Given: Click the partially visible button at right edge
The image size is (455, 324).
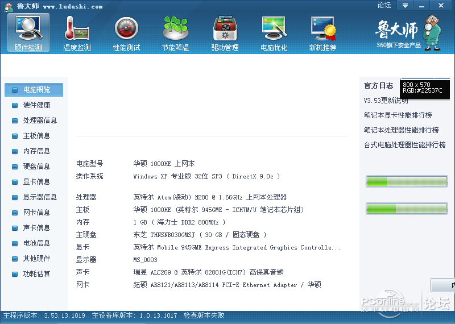Looking at the screenshot, I should tap(443, 285).
